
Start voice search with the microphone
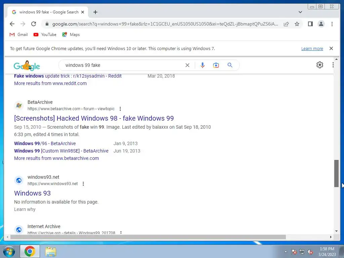[x=203, y=65]
